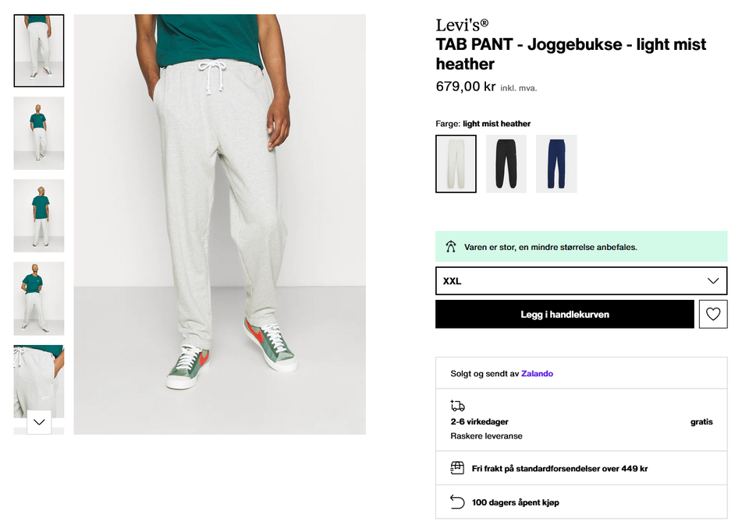This screenshot has width=749, height=532.
Task: Open the Levi's brand link
Action: (462, 25)
